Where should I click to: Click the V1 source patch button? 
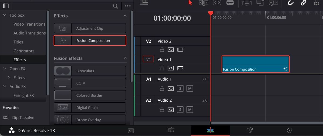coord(148,59)
